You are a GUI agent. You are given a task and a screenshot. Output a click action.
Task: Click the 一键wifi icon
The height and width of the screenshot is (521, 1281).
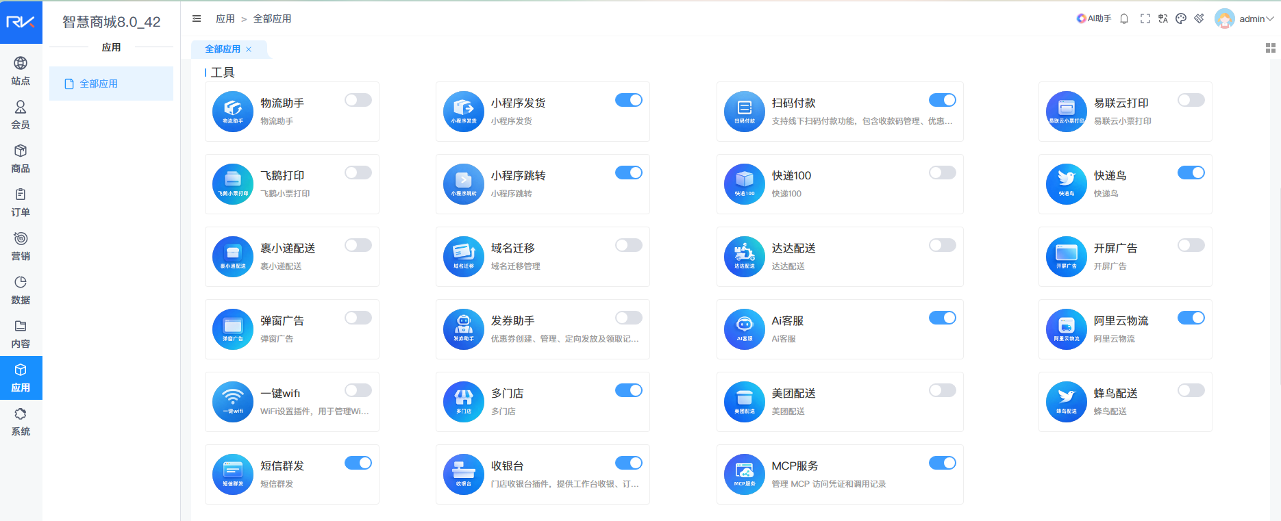[x=233, y=402]
